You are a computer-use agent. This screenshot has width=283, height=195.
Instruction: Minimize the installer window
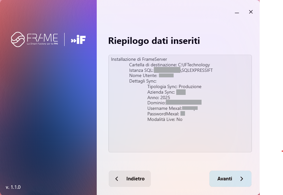tap(237, 12)
